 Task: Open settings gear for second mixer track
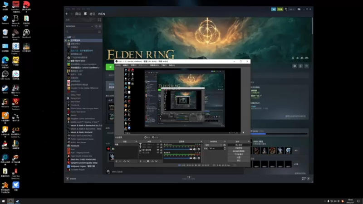coord(199,158)
